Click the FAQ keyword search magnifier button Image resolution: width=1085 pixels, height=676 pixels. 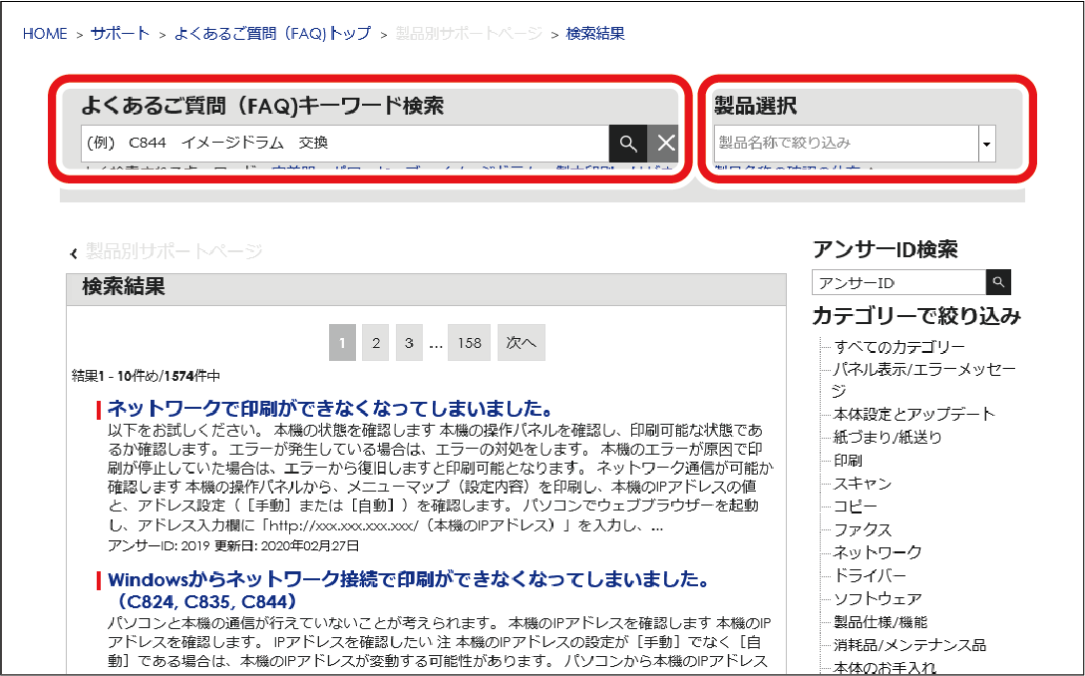point(627,144)
